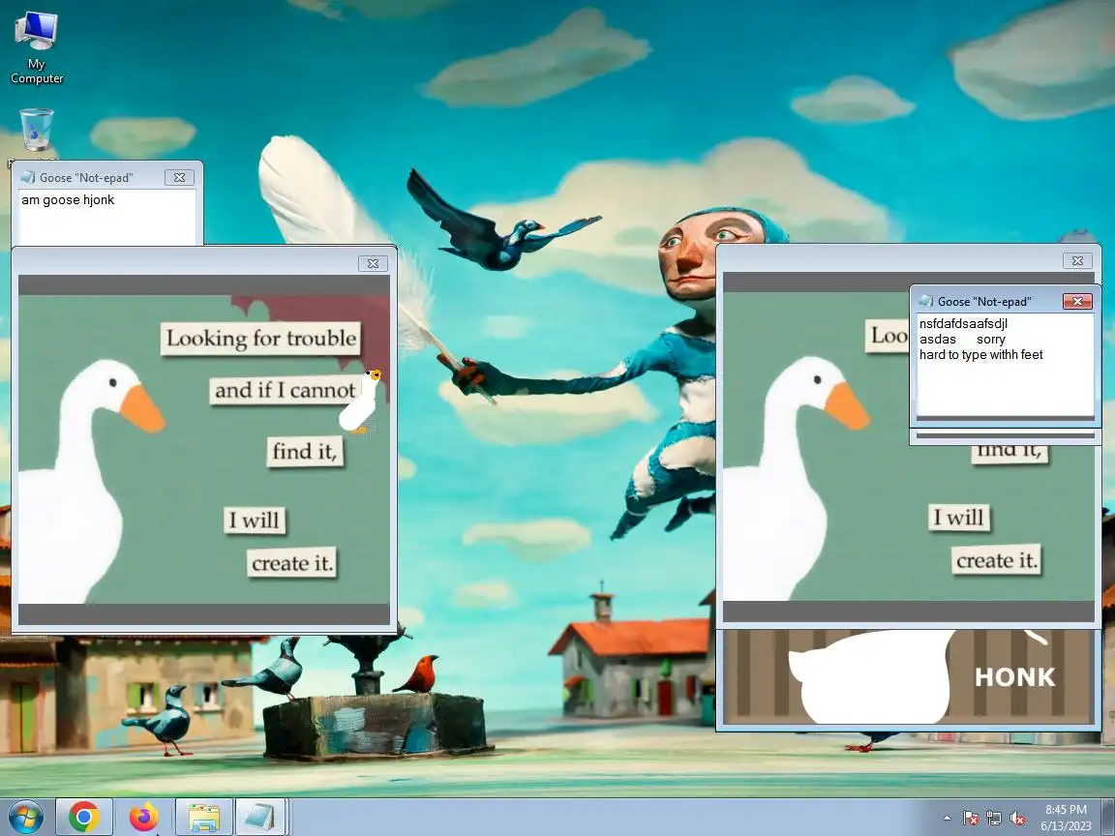Launch Google Chrome from the taskbar

coord(84,817)
